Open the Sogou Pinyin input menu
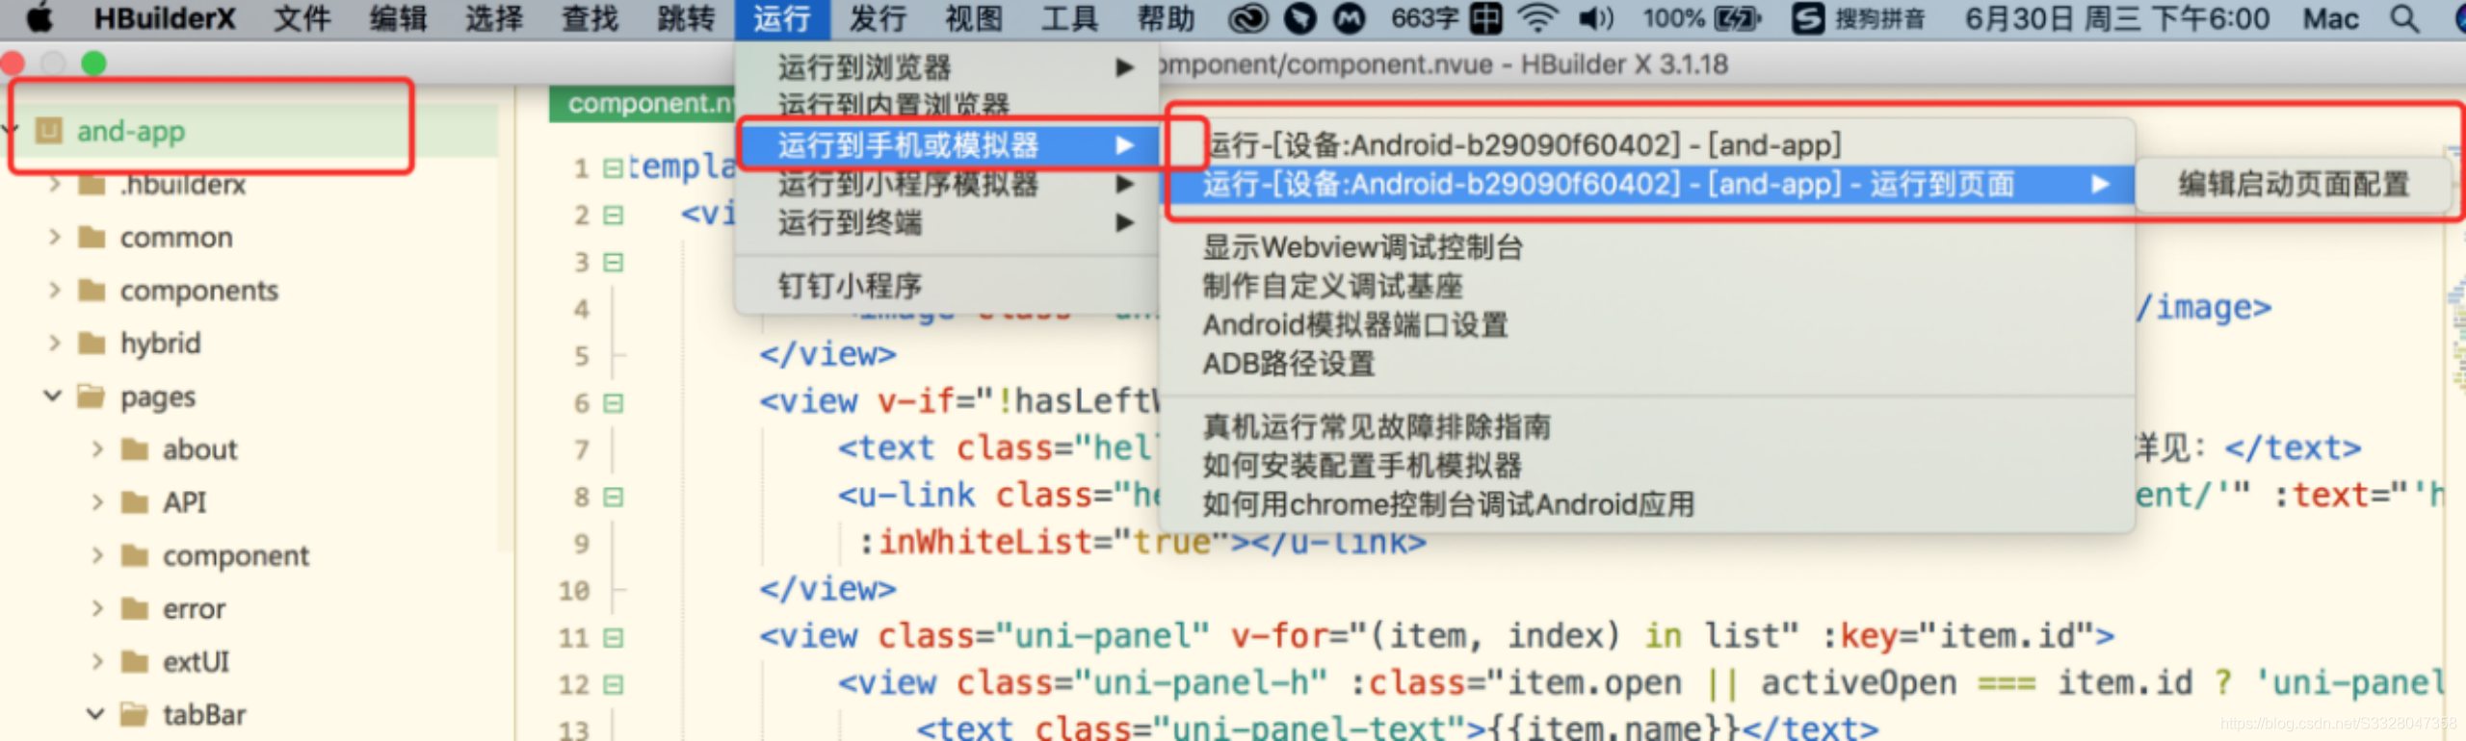 [x=1808, y=18]
